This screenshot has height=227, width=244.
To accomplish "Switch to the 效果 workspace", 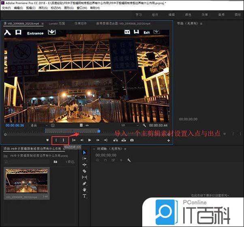I will 205,15.
